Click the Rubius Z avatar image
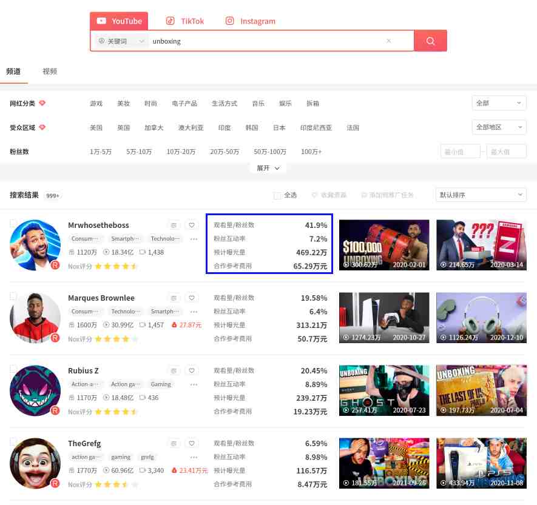Screen dimensions: 537x505 pyautogui.click(x=35, y=390)
